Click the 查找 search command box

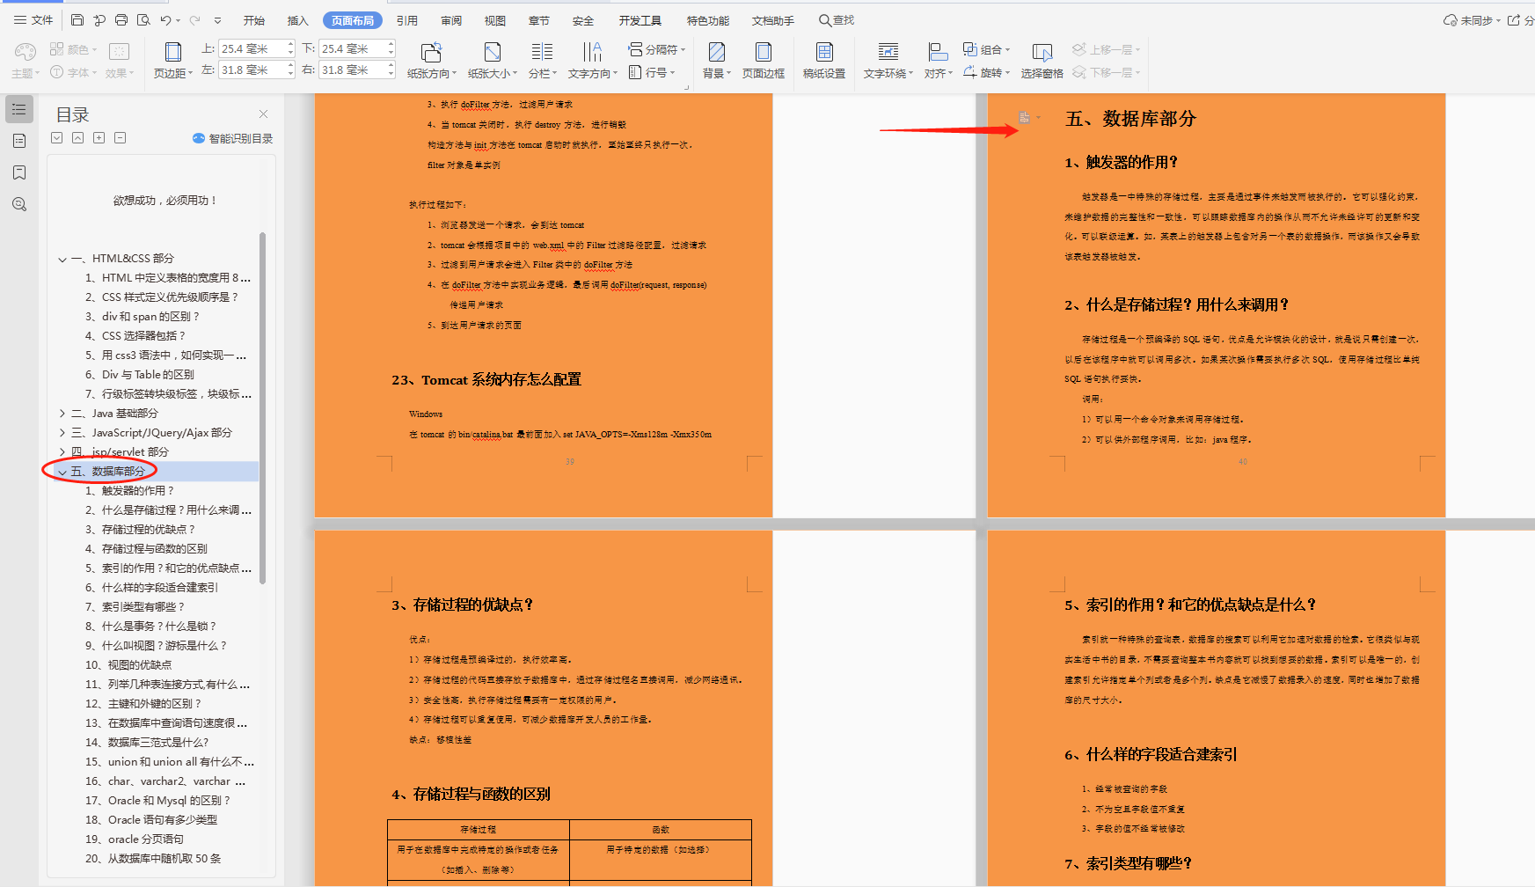coord(837,20)
